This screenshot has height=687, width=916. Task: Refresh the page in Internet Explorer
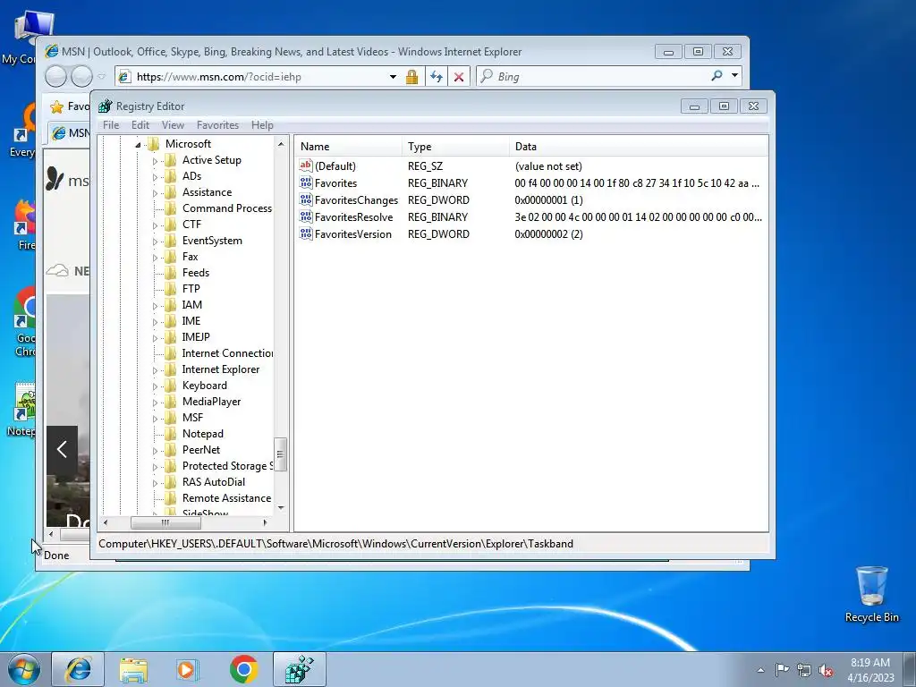pos(437,77)
